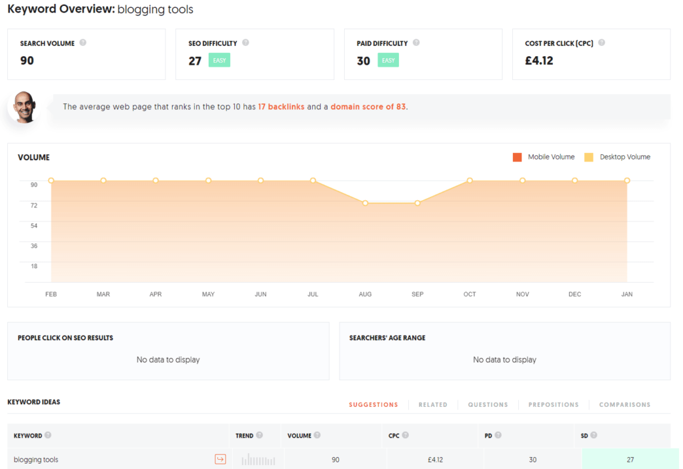Click help icon beside Keyword column header
The image size is (683, 469).
[48, 436]
